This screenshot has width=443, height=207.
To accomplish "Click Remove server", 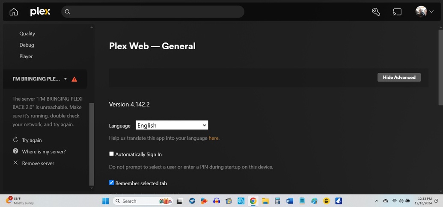I will [x=38, y=163].
